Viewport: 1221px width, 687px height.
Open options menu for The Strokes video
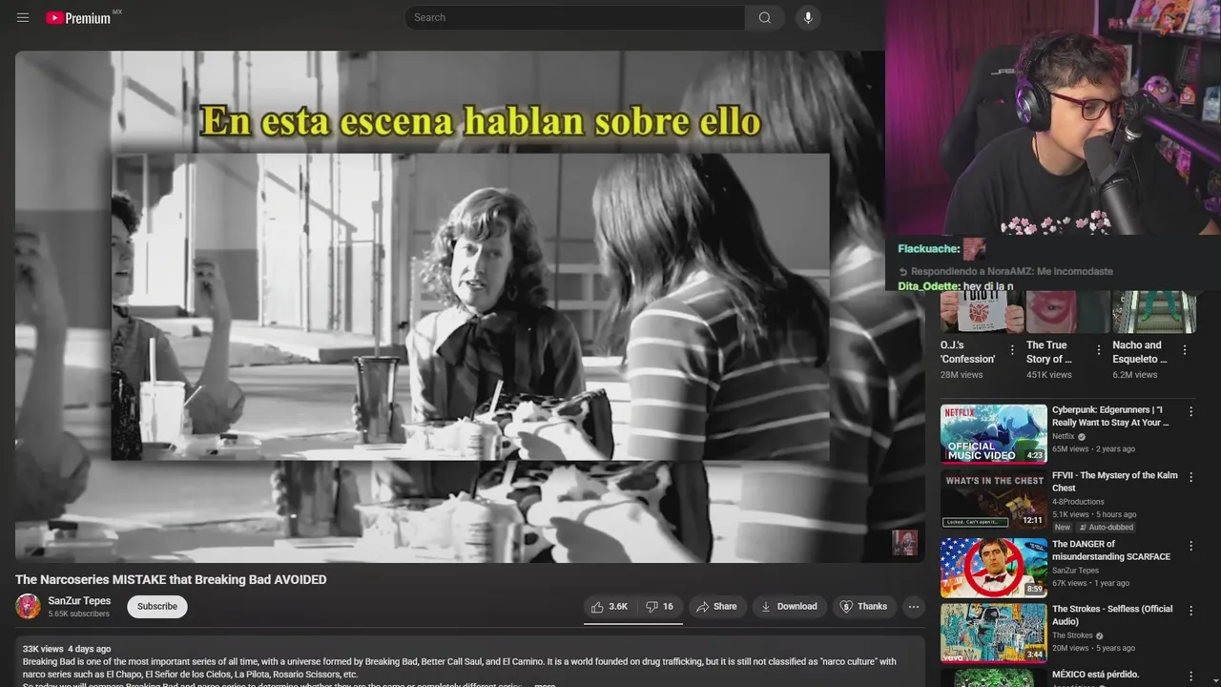(x=1190, y=612)
